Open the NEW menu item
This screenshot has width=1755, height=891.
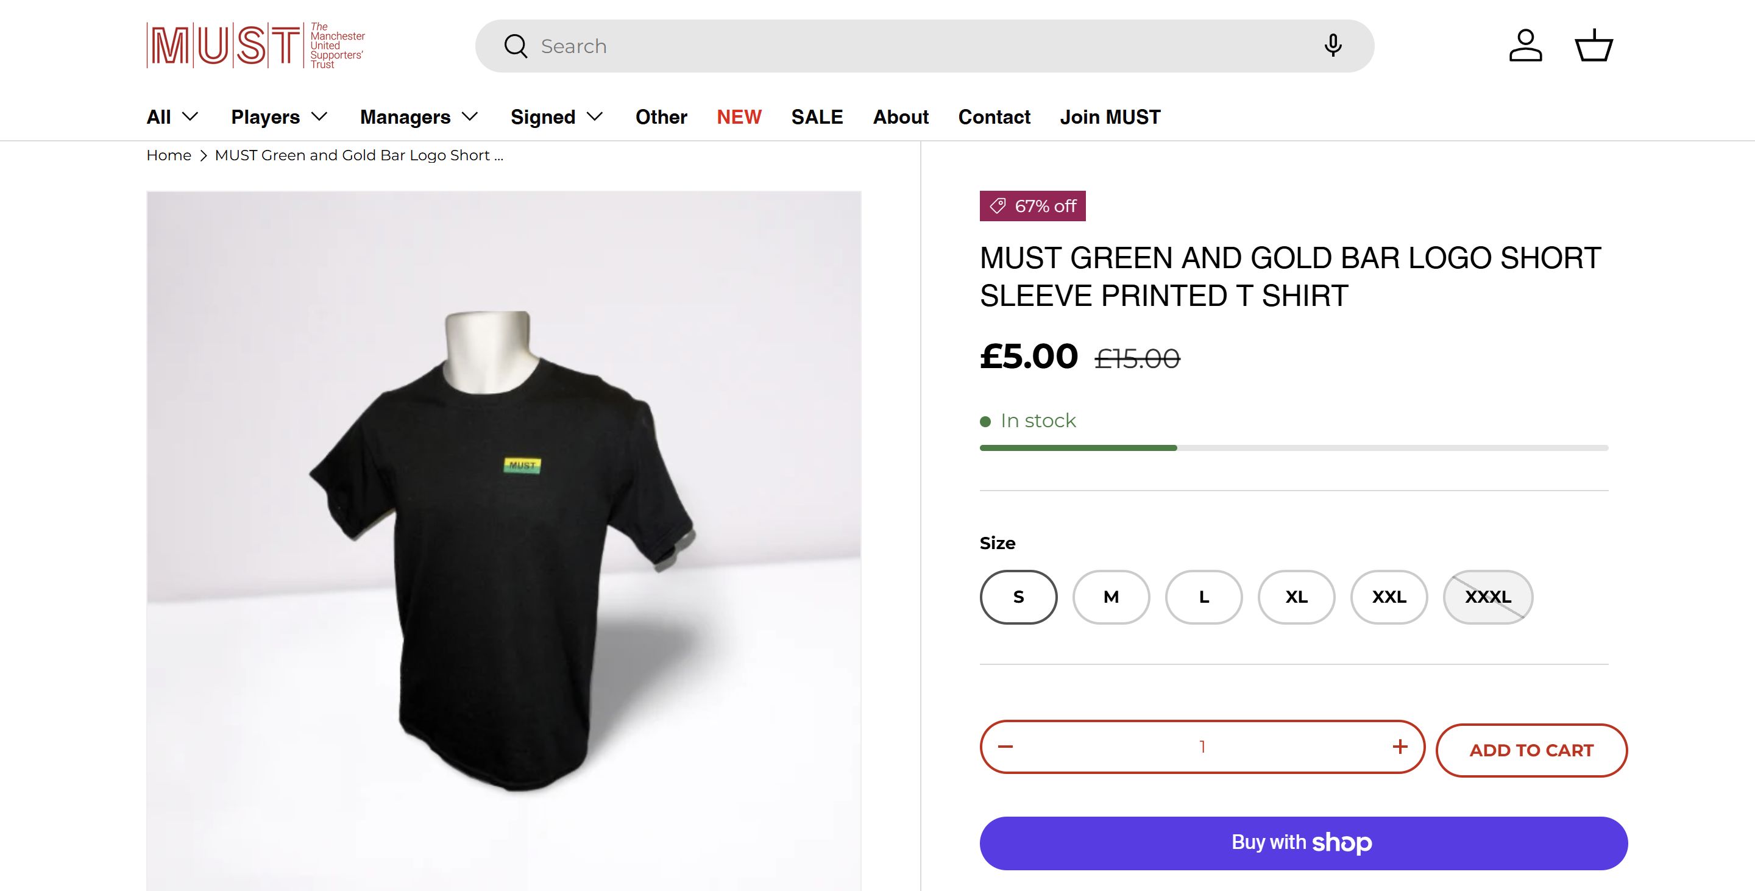[x=739, y=117]
